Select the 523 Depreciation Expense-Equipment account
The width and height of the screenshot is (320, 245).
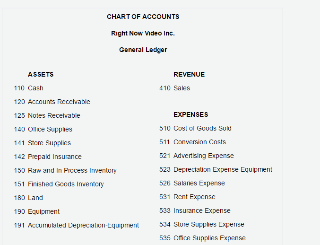216,169
